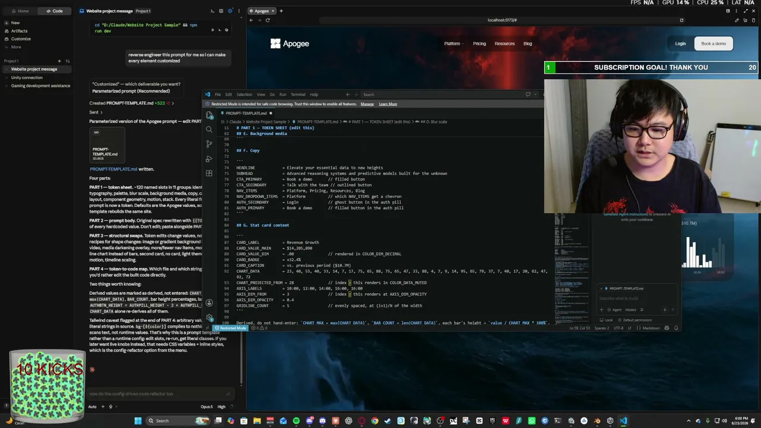761x428 pixels.
Task: Select the PROMPT-TEMPLATE.md editor tab
Action: tap(246, 113)
